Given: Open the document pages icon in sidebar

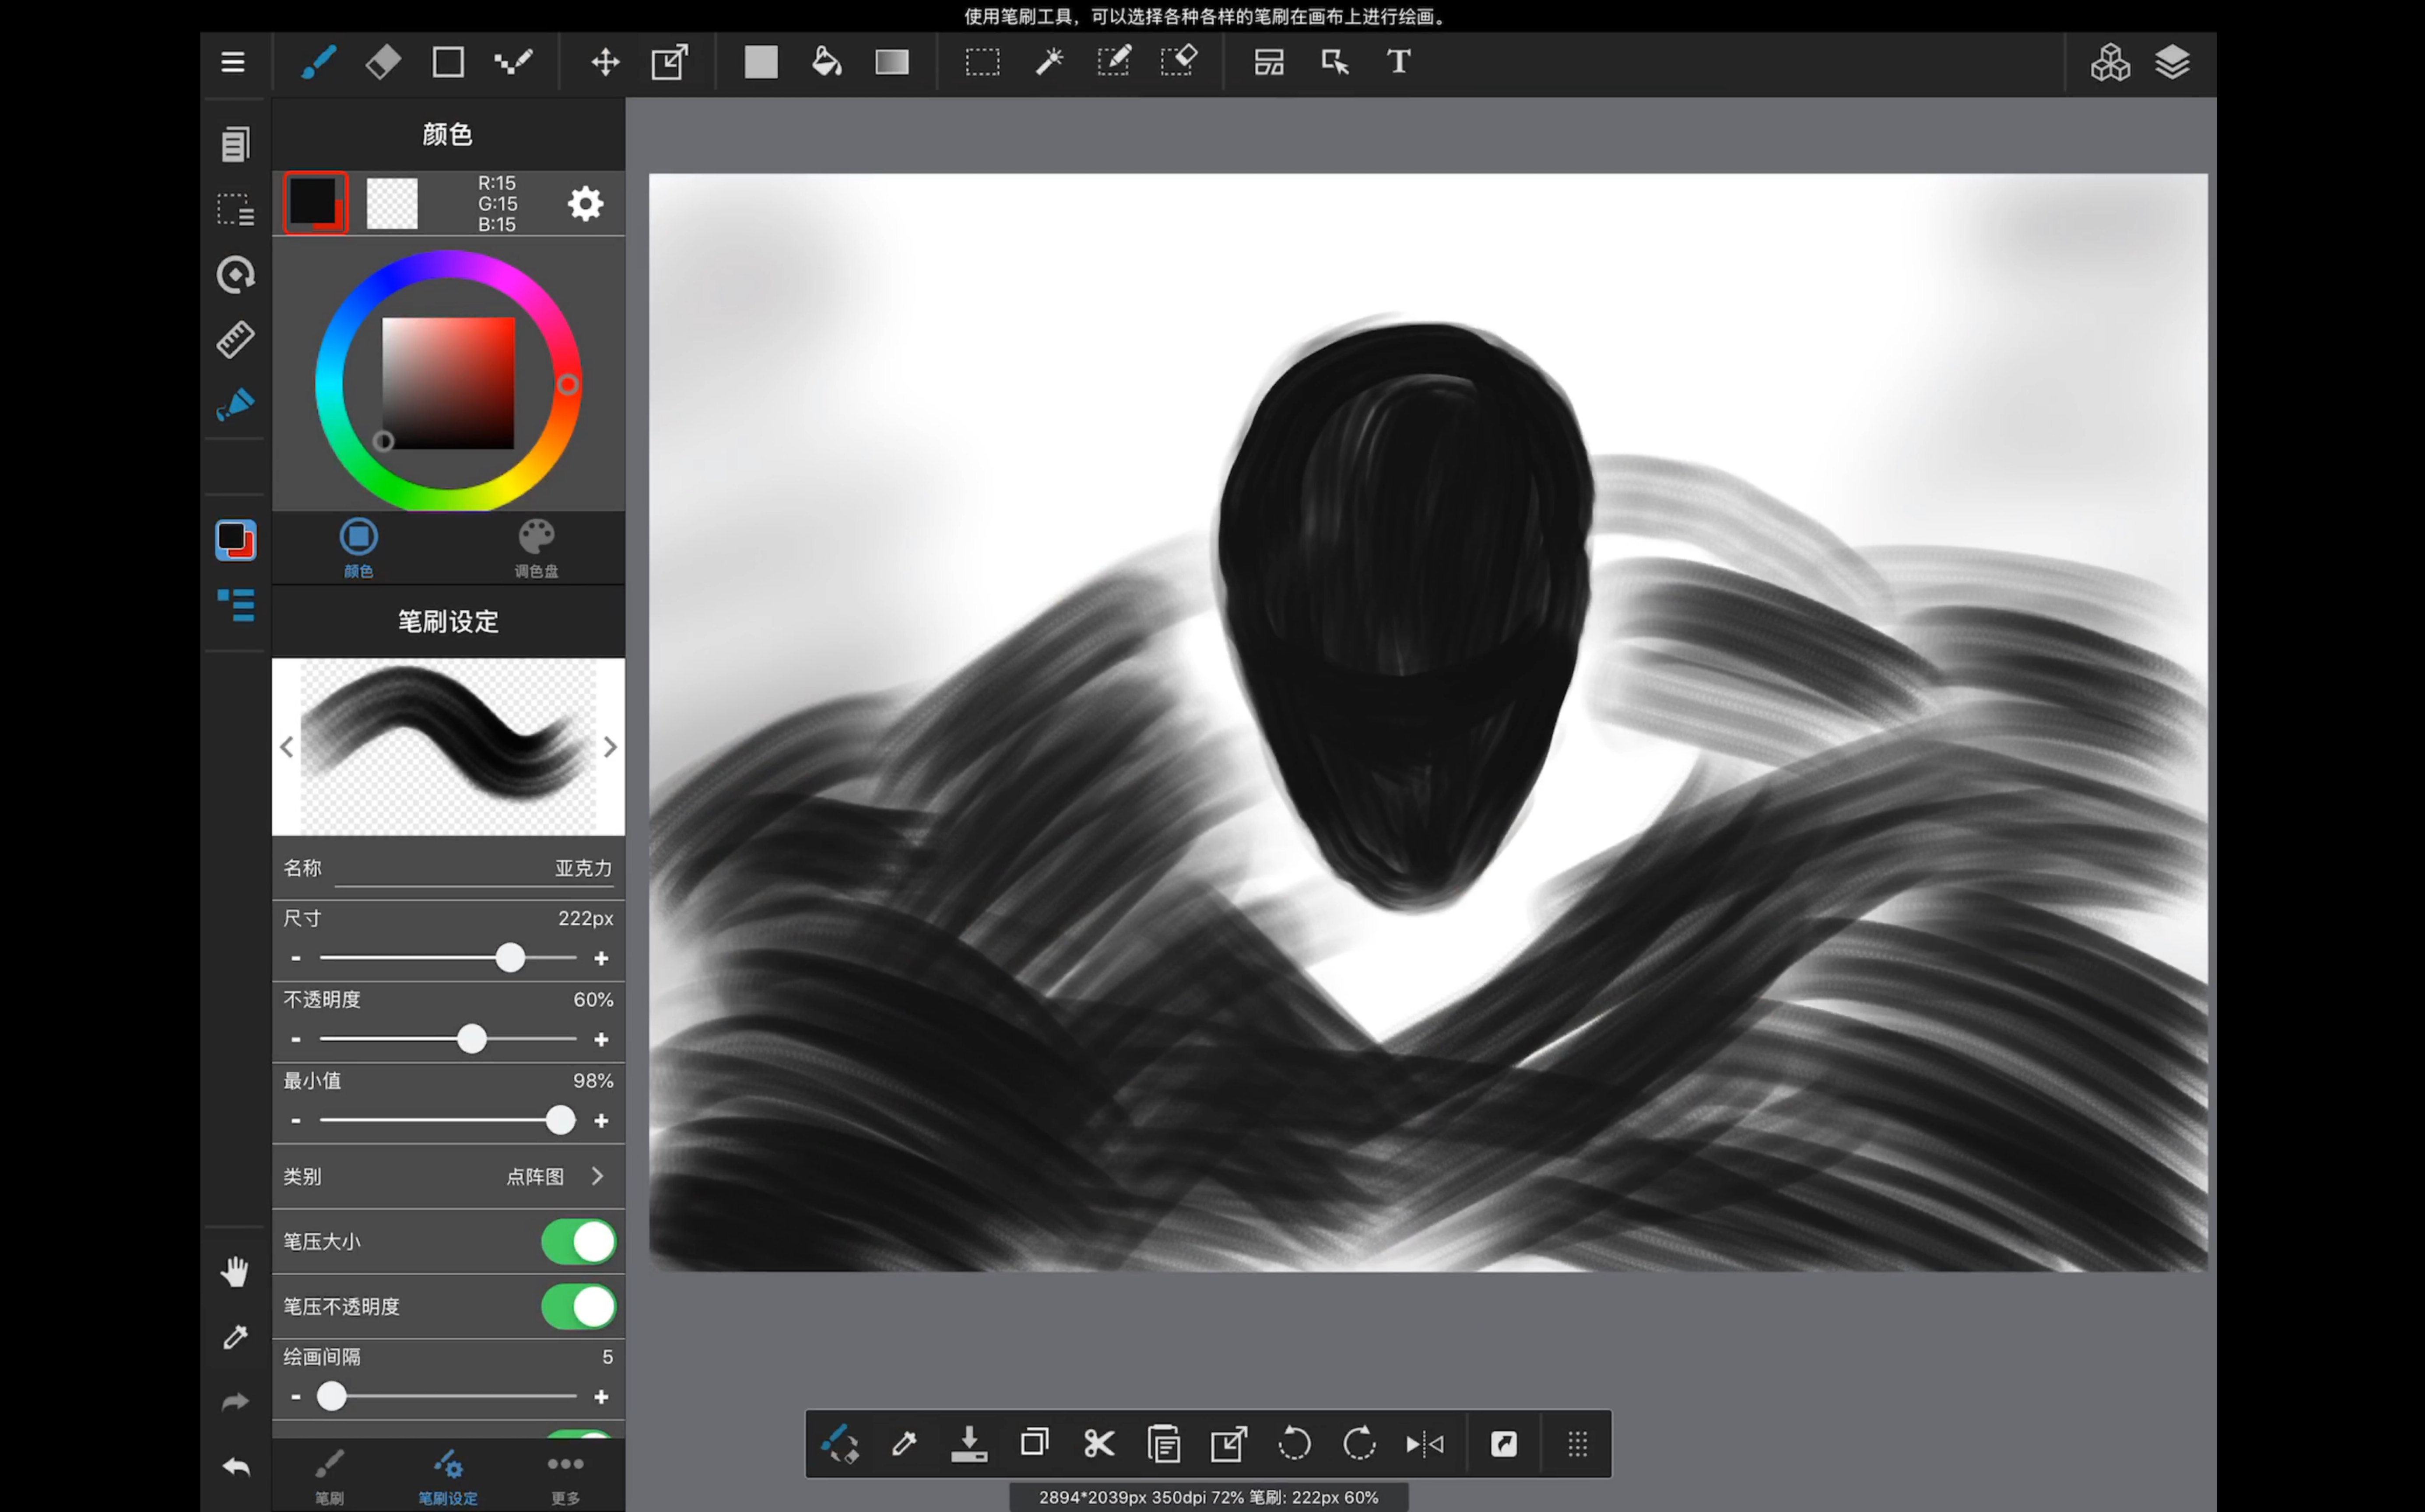Looking at the screenshot, I should pyautogui.click(x=235, y=144).
